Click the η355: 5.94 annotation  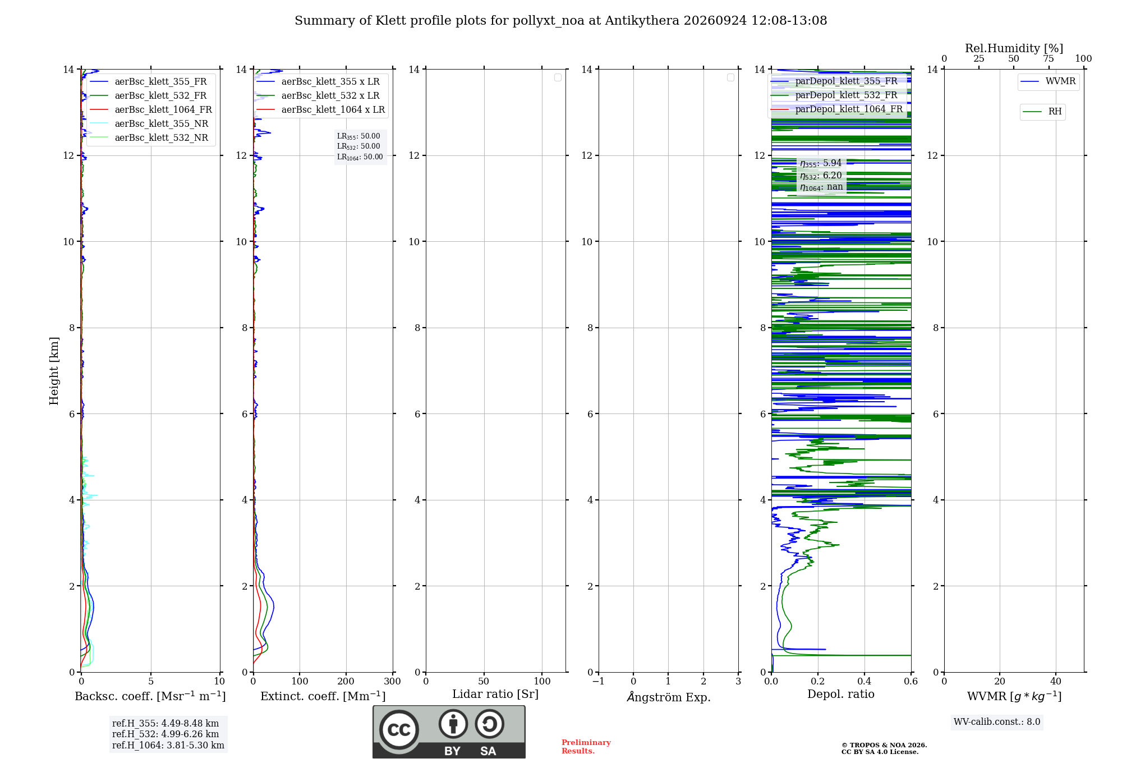[x=821, y=163]
